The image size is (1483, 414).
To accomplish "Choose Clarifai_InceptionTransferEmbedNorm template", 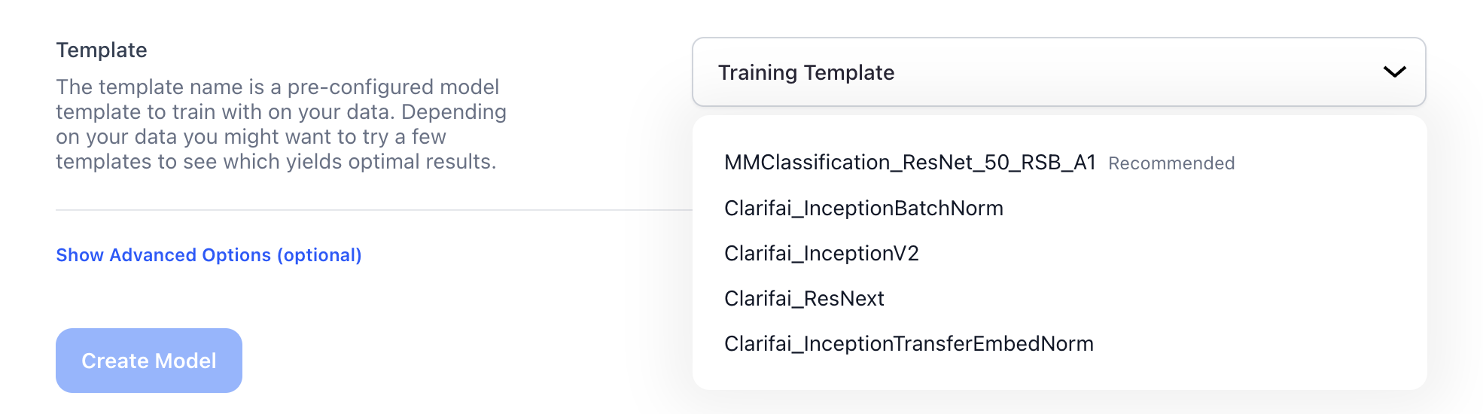I will coord(909,344).
